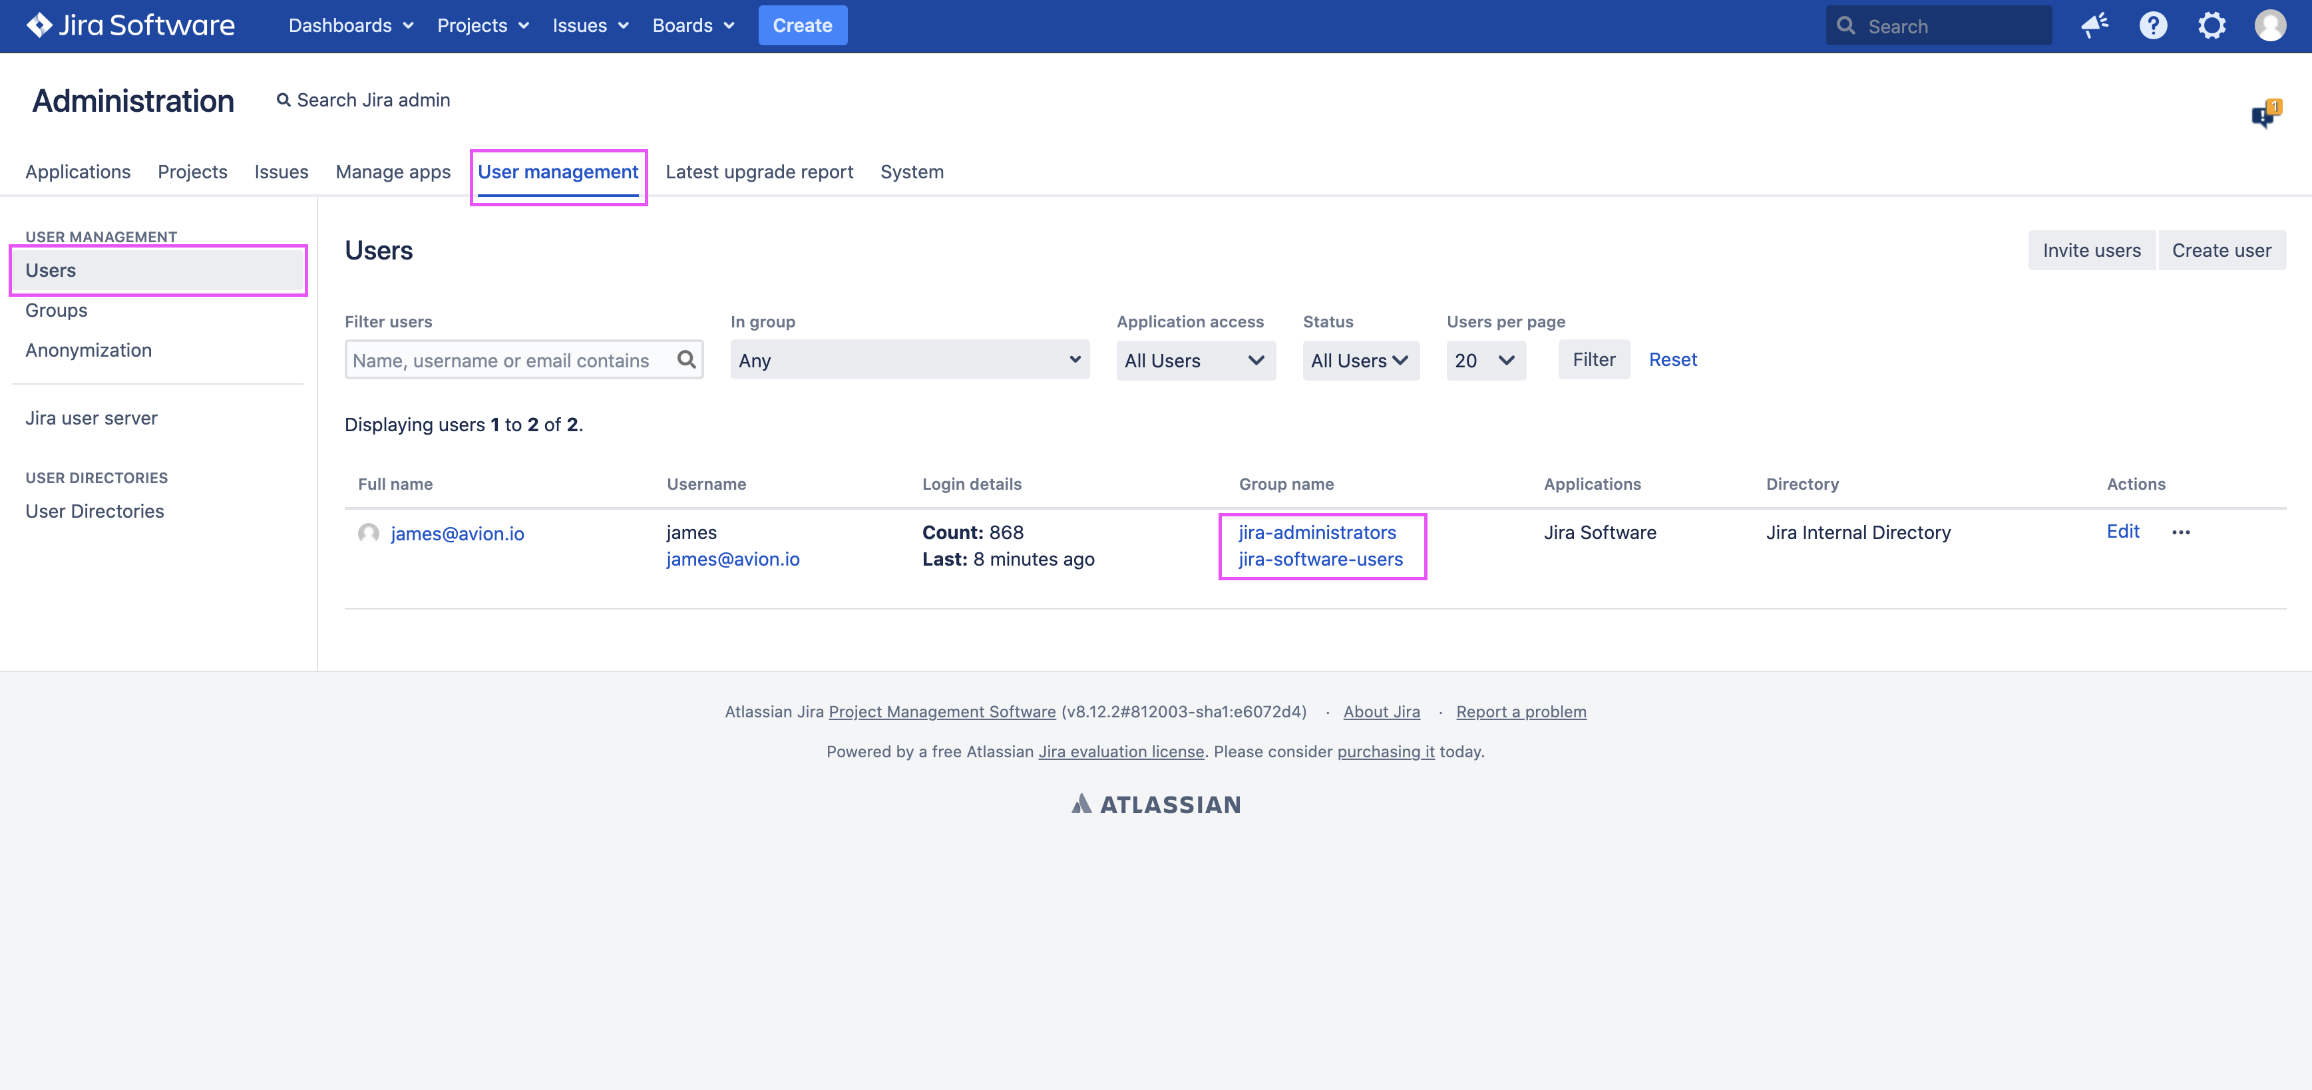Open the settings gear icon
The width and height of the screenshot is (2312, 1090).
[2212, 25]
